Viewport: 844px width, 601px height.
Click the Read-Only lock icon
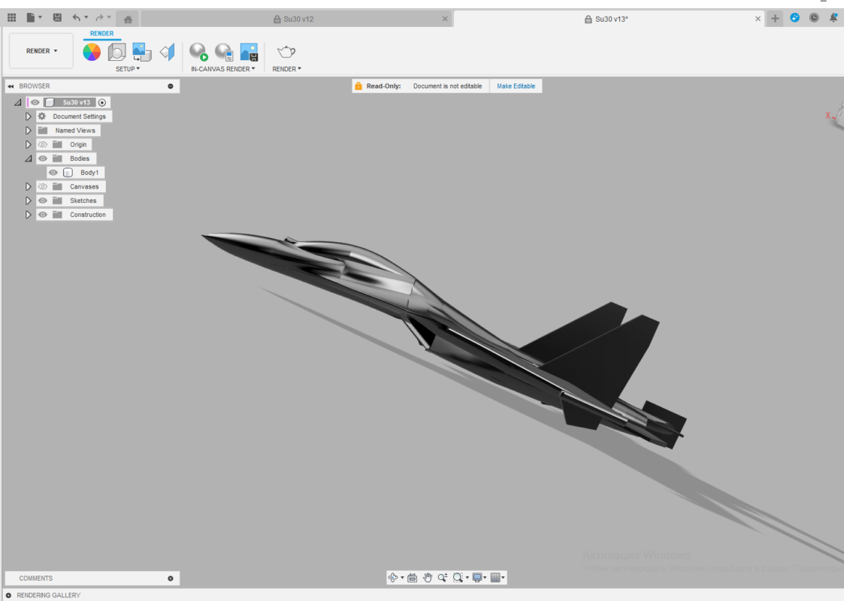[x=358, y=86]
